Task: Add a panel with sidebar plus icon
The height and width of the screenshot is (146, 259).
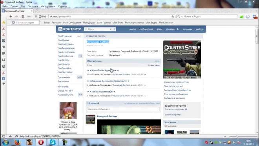Action: tap(4, 83)
